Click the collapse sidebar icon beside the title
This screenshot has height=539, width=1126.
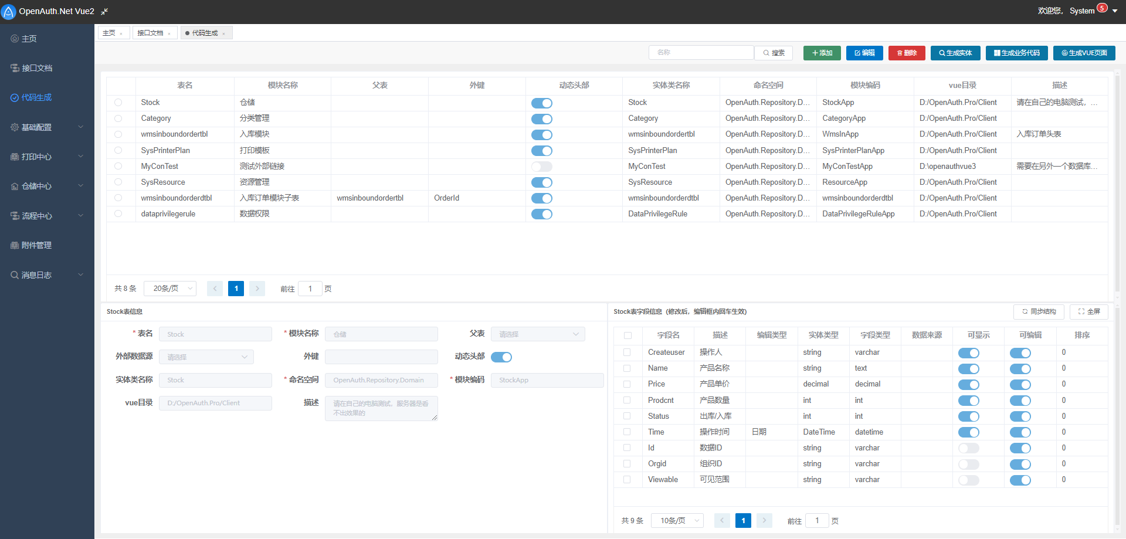click(x=105, y=12)
